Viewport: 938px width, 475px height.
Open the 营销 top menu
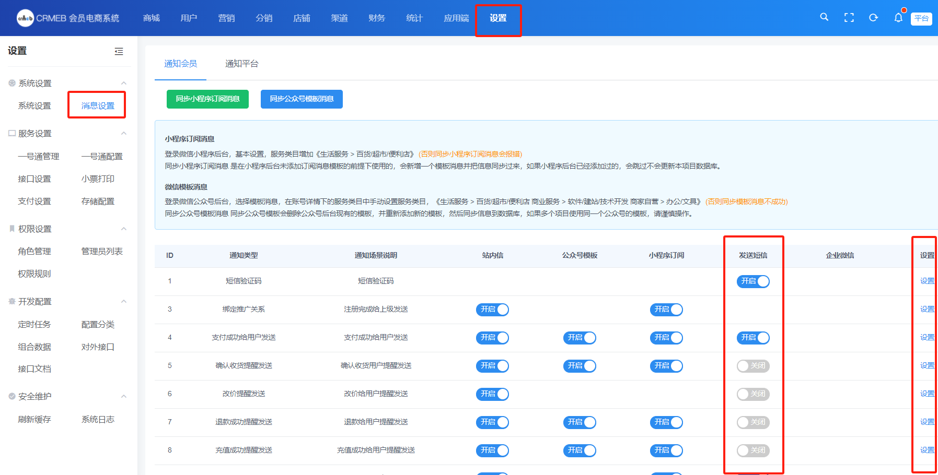[226, 18]
